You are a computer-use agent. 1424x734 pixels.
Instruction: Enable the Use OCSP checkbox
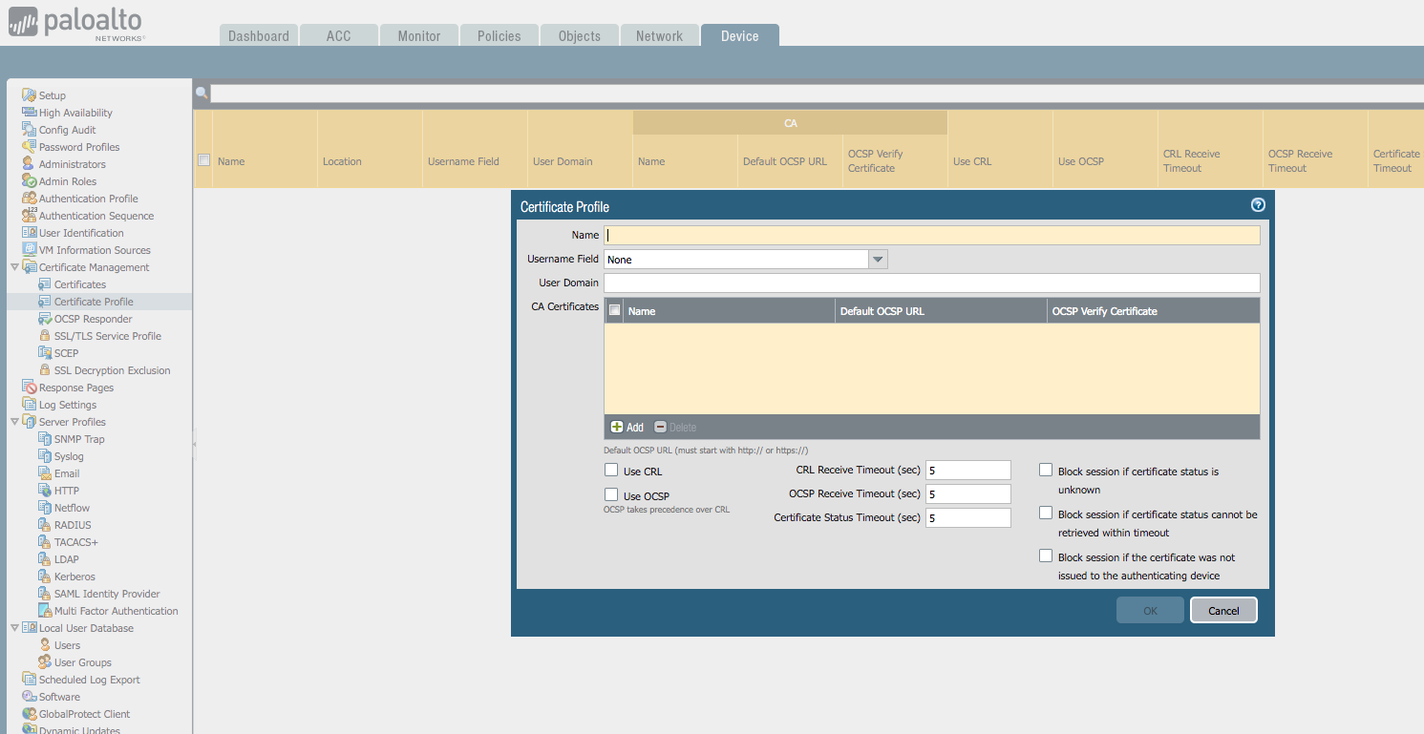(611, 494)
